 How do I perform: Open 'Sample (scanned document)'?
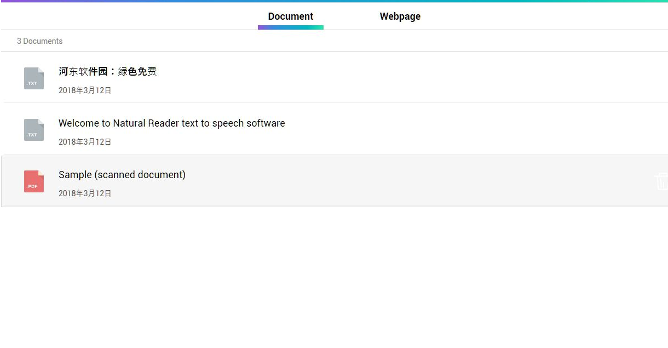(122, 174)
